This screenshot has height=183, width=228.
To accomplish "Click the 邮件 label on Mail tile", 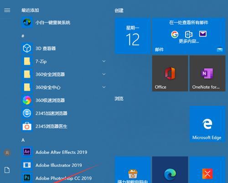I will [159, 49].
